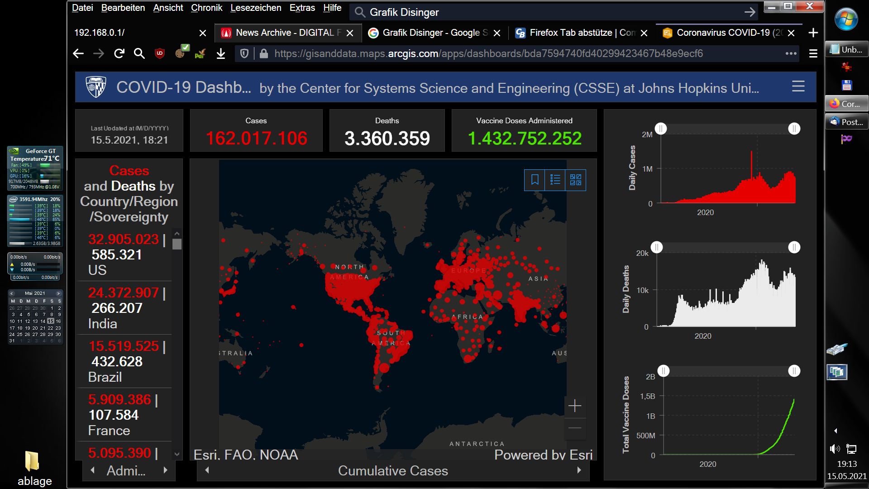Close the Coronavirus COVID-19 tab
This screenshot has width=869, height=489.
pos(791,33)
